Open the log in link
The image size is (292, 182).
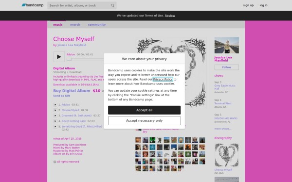tap(263, 5)
